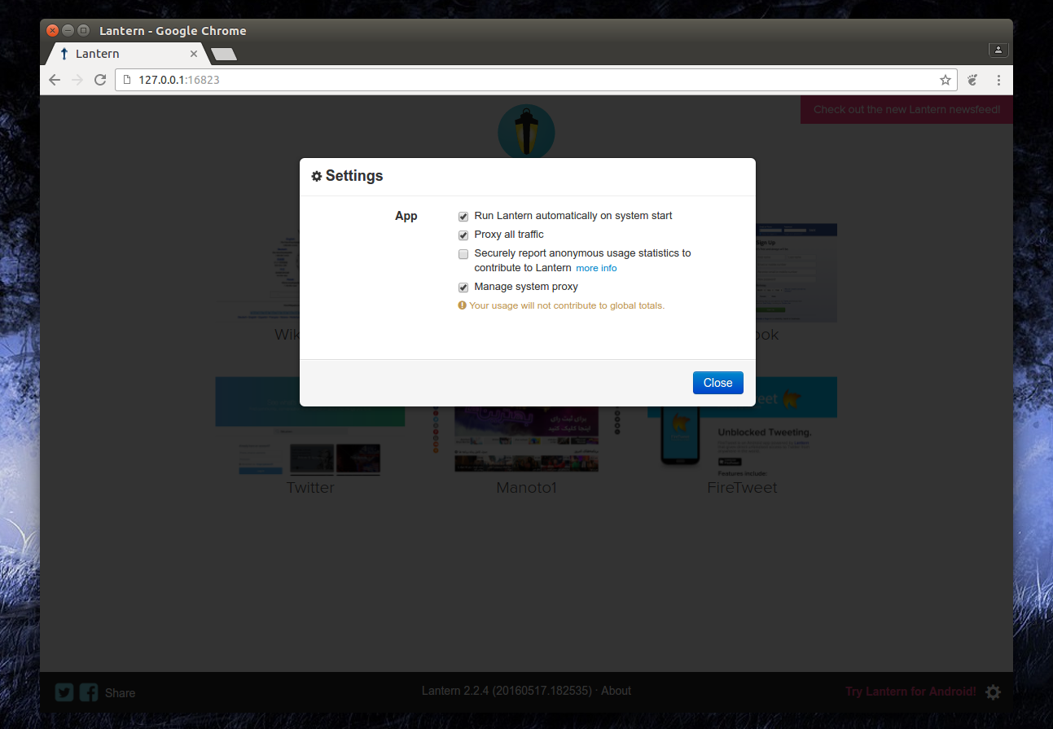Share Lantern on Twitter icon
The height and width of the screenshot is (729, 1053).
pos(64,692)
